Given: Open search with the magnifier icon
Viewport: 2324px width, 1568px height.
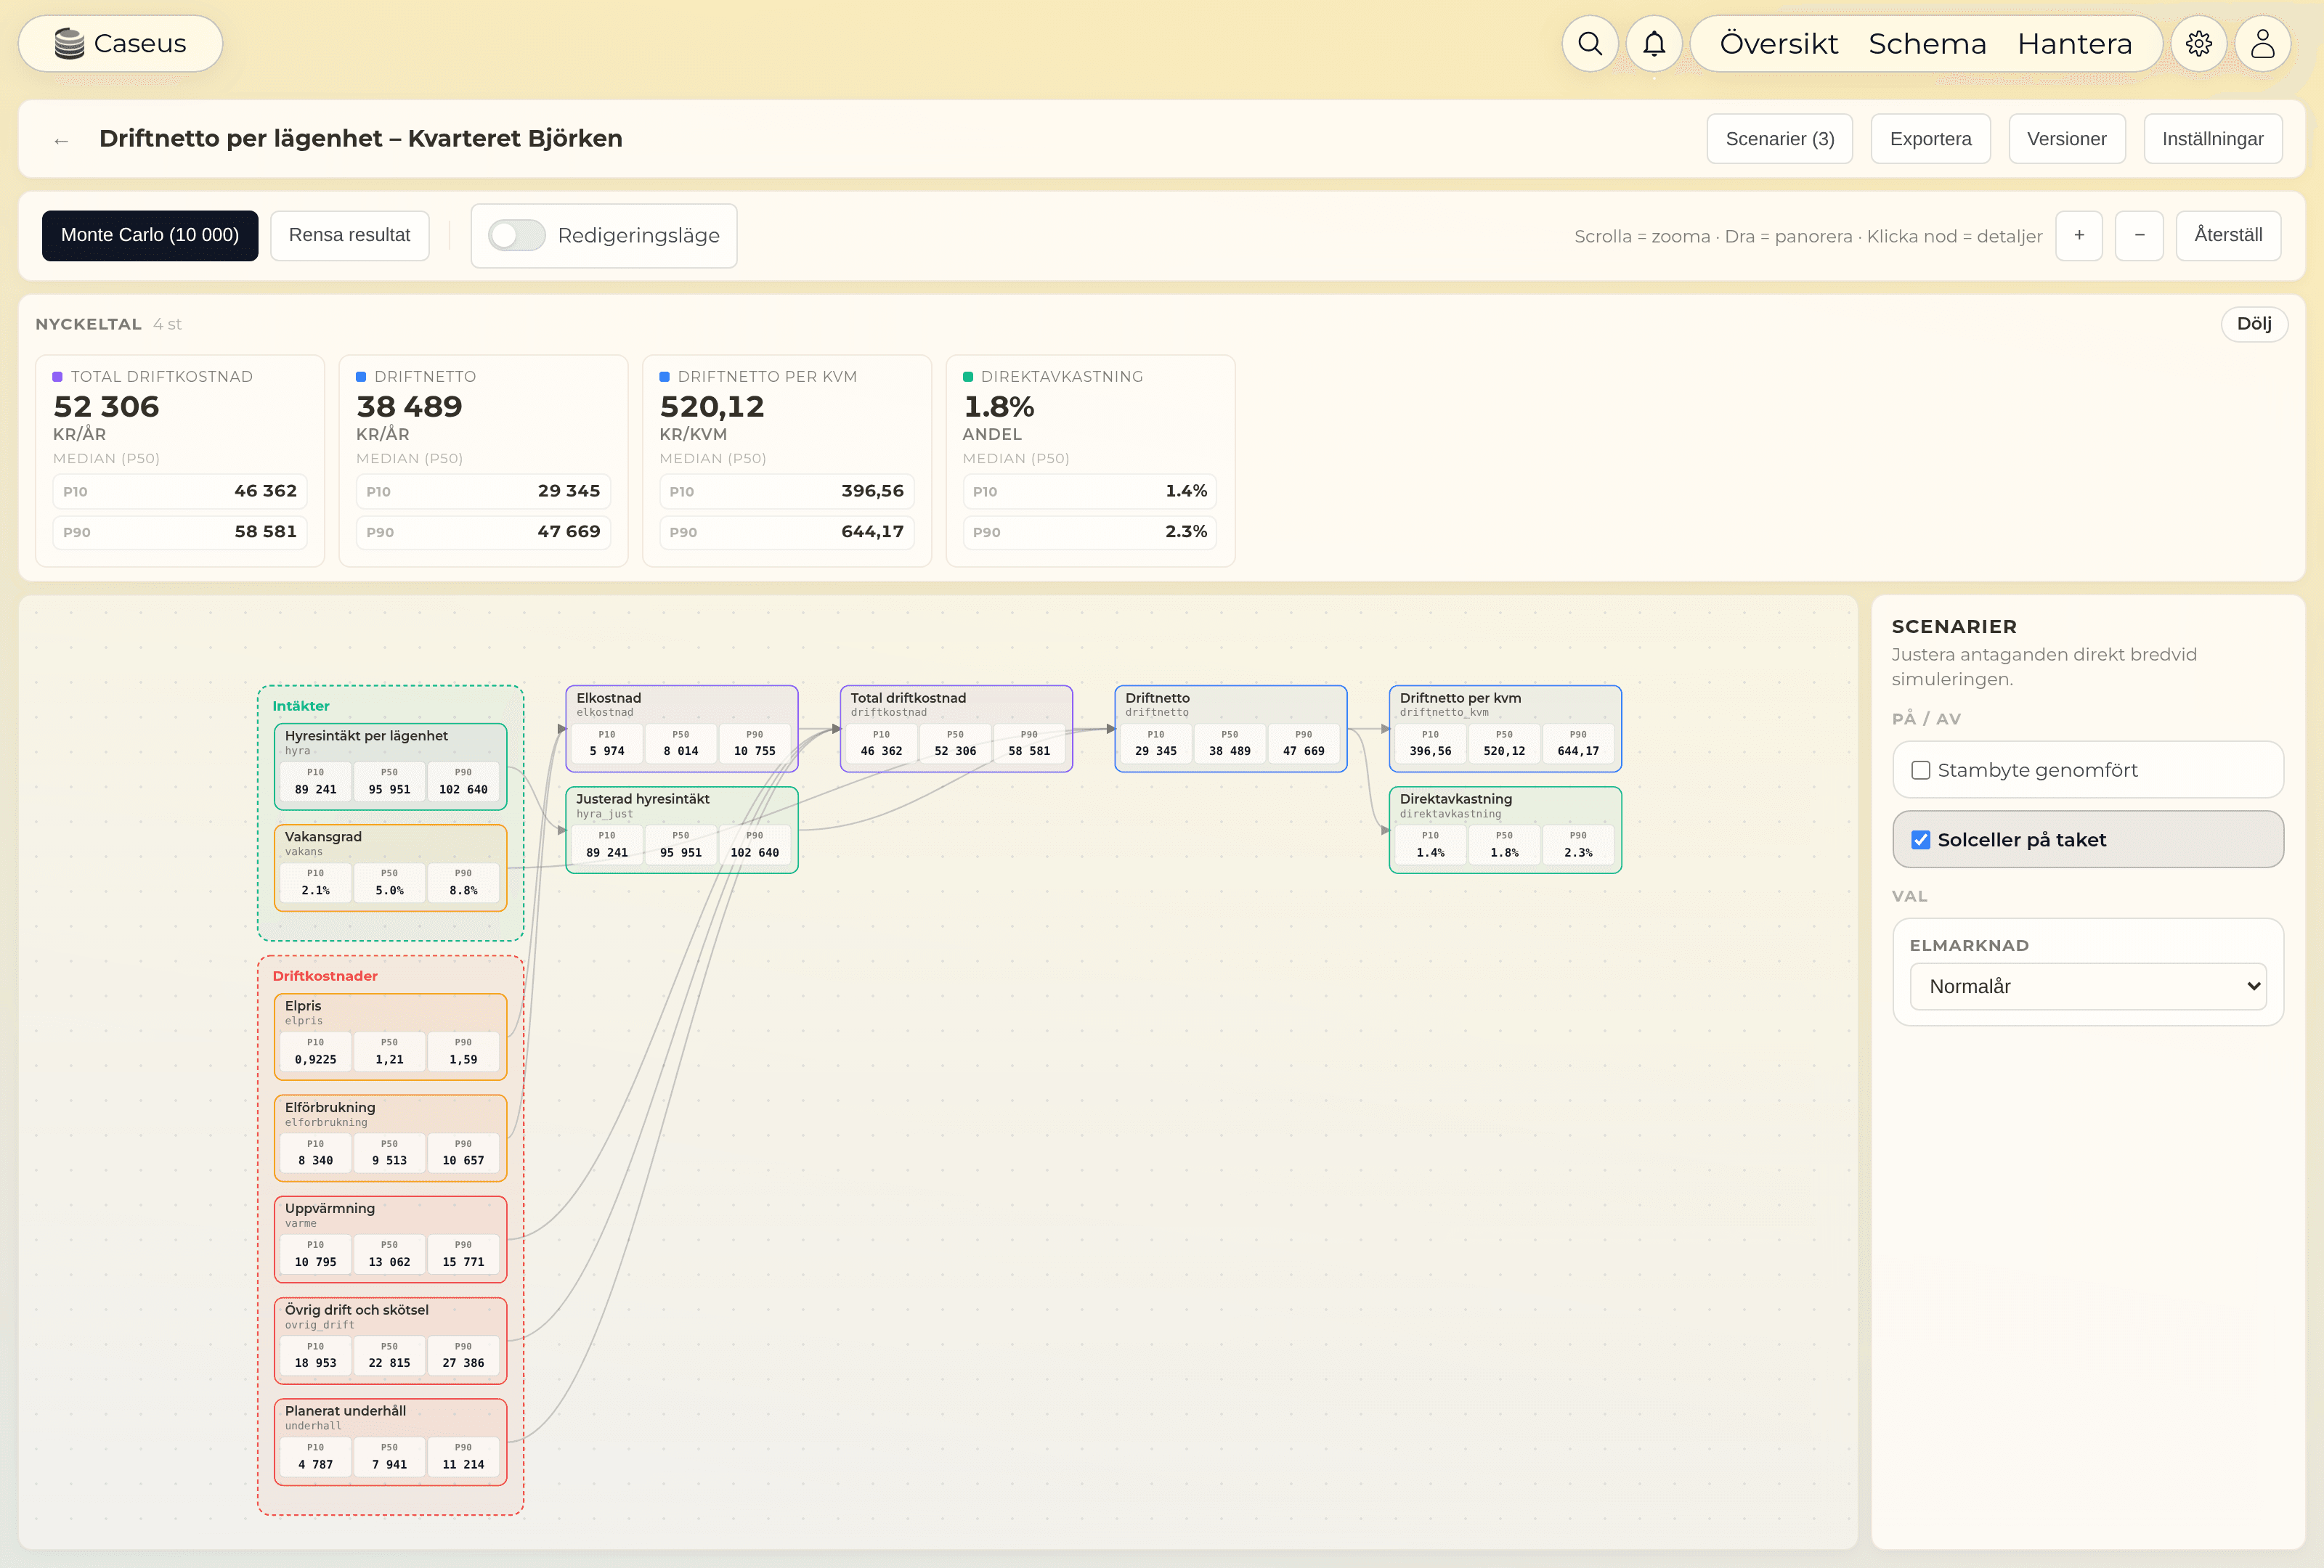Looking at the screenshot, I should tap(1590, 43).
